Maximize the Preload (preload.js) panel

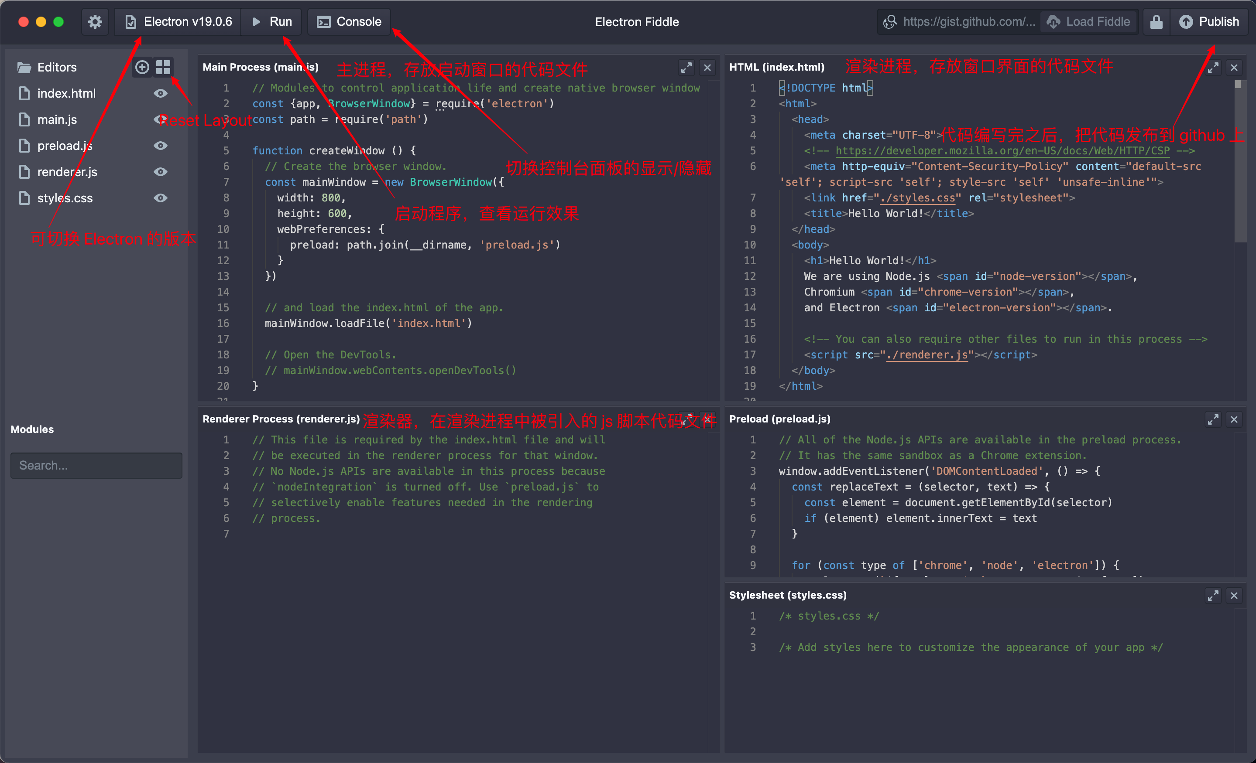coord(1213,419)
